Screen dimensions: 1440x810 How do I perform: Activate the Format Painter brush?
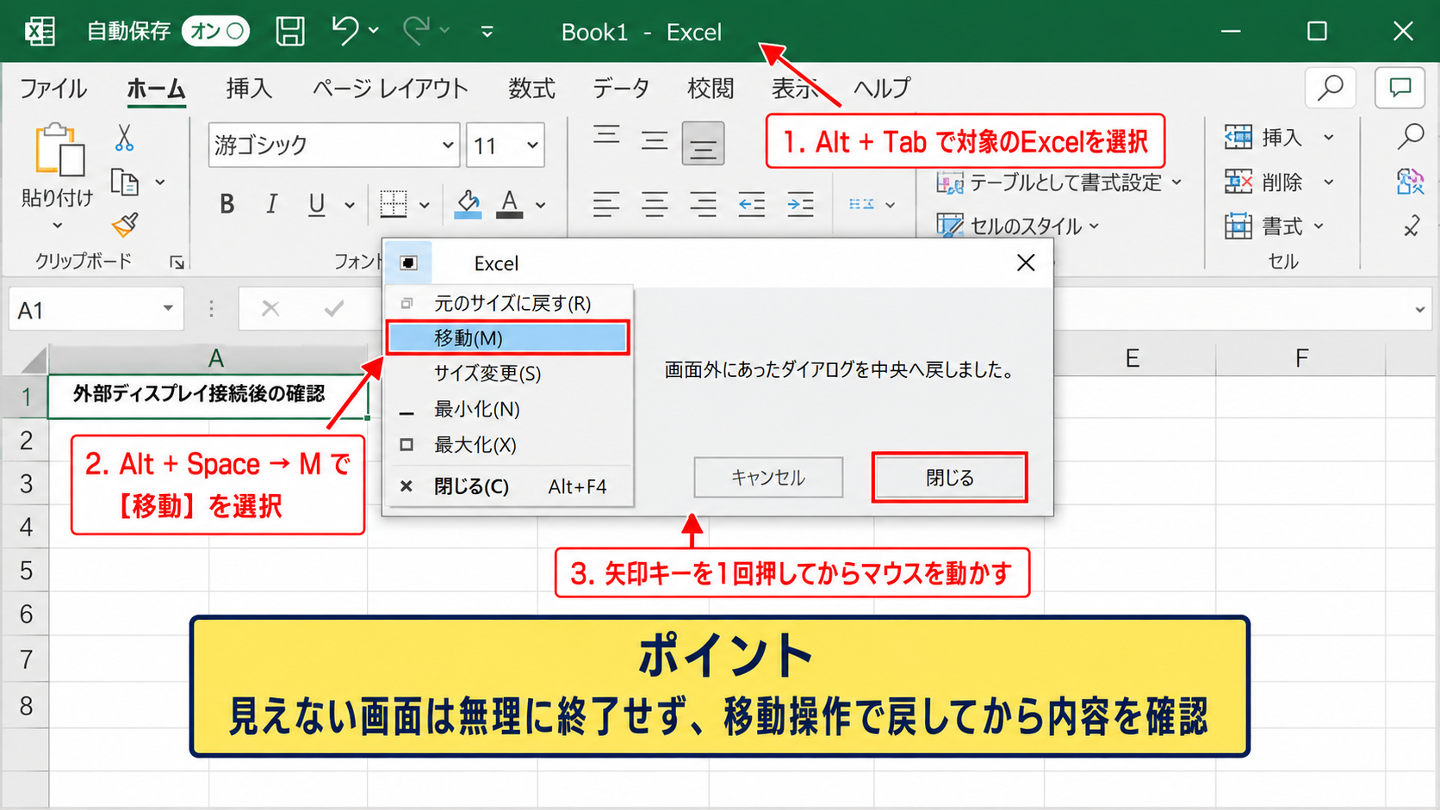(x=125, y=226)
